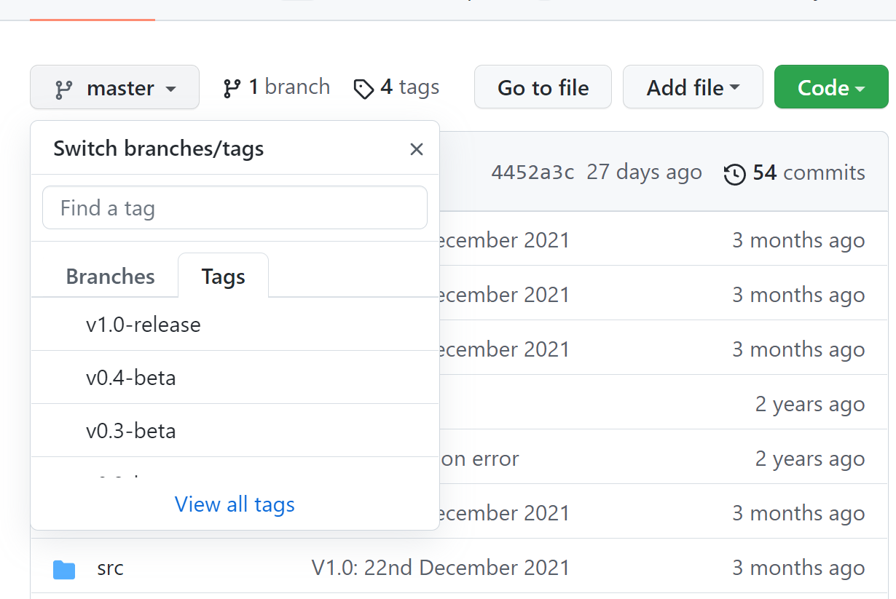Screen dimensions: 896x599
Task: Focus the Find a tag search field
Action: pyautogui.click(x=235, y=208)
